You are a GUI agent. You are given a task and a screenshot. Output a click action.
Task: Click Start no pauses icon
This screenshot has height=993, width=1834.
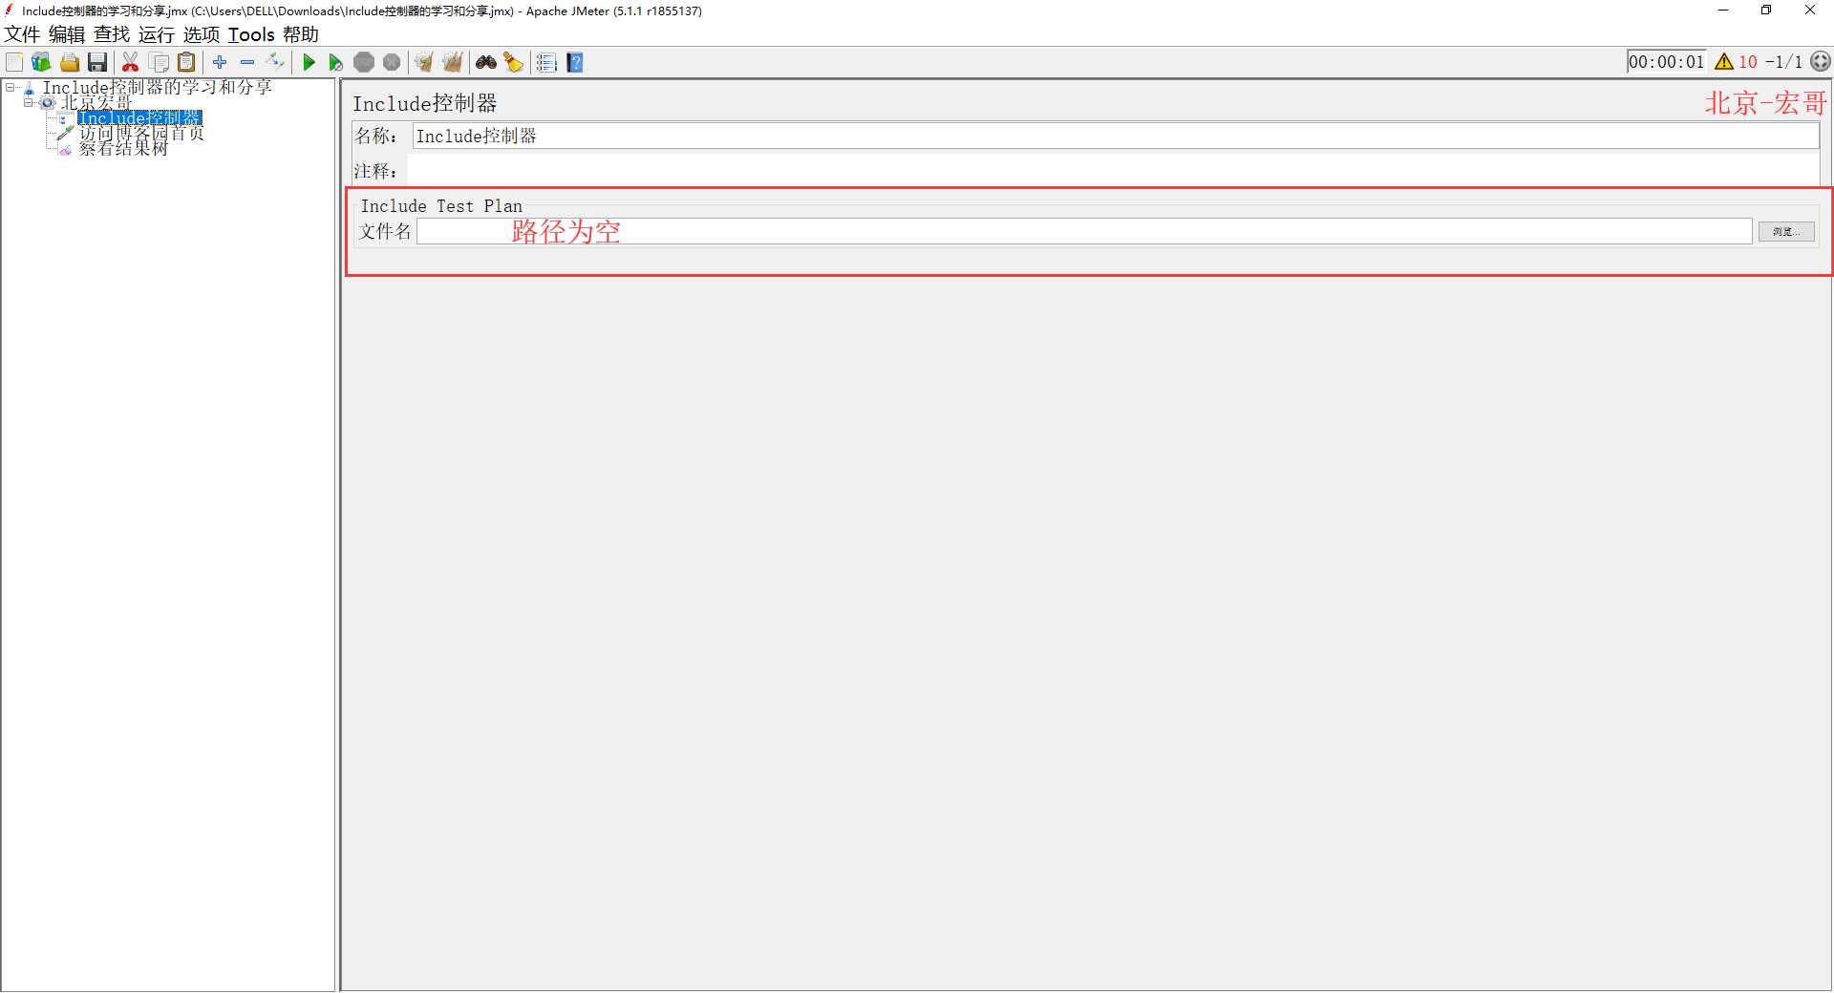(x=336, y=62)
